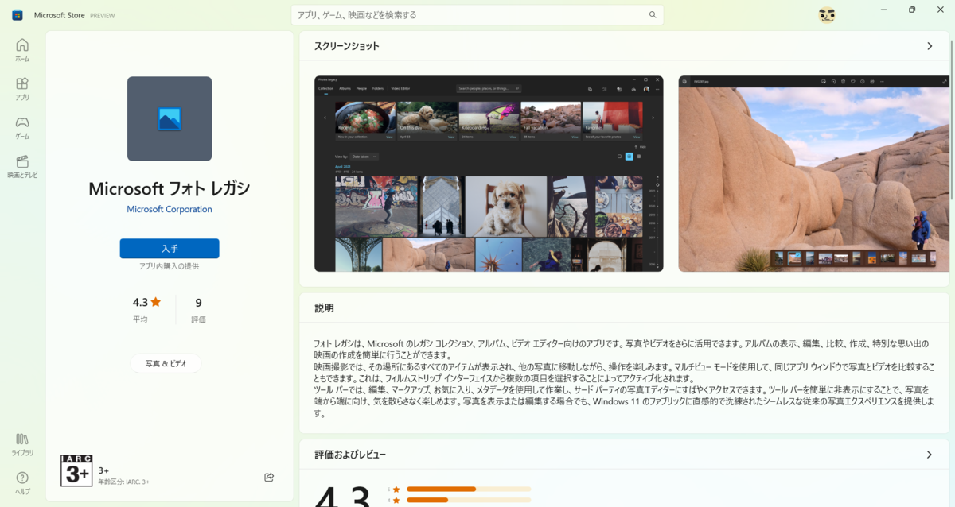955x507 pixels.
Task: Minimize the Microsoft Store window
Action: tap(884, 10)
